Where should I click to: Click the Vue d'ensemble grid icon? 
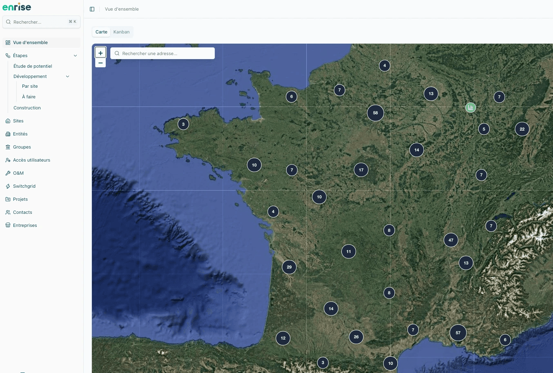pos(8,42)
